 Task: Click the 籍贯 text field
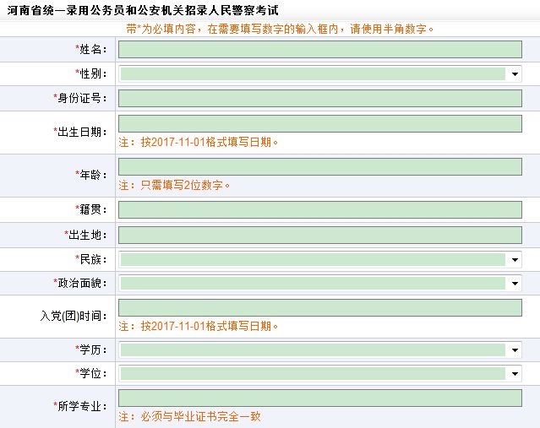pos(320,210)
